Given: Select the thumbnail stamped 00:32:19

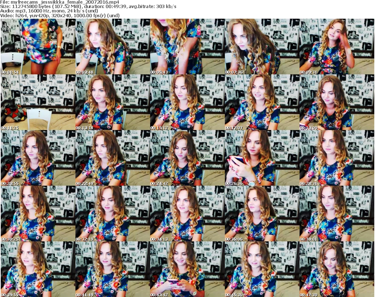Looking at the screenshot, I should pos(112,214).
